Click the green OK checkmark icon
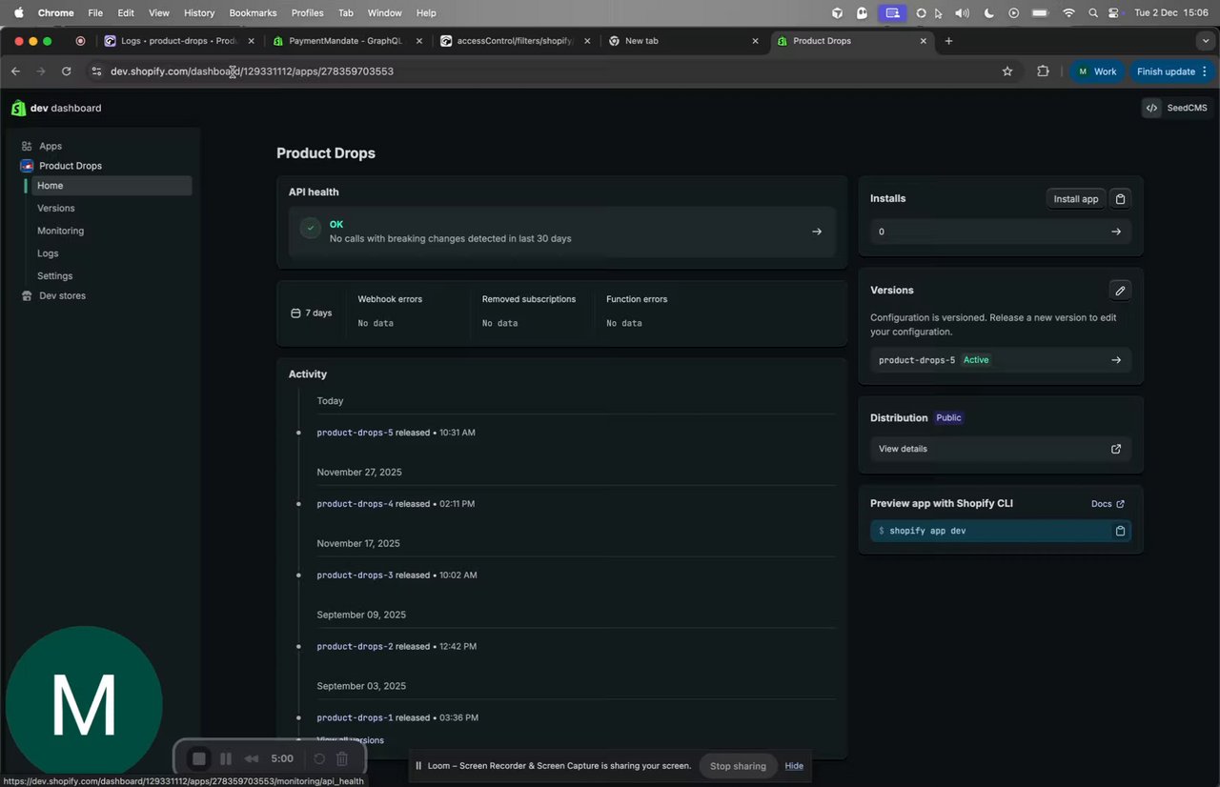Viewport: 1220px width, 787px height. (311, 229)
